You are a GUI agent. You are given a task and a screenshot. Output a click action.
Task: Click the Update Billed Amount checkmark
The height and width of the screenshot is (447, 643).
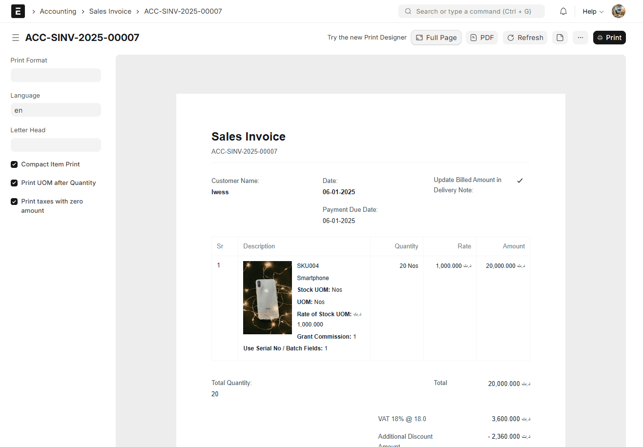tap(520, 181)
